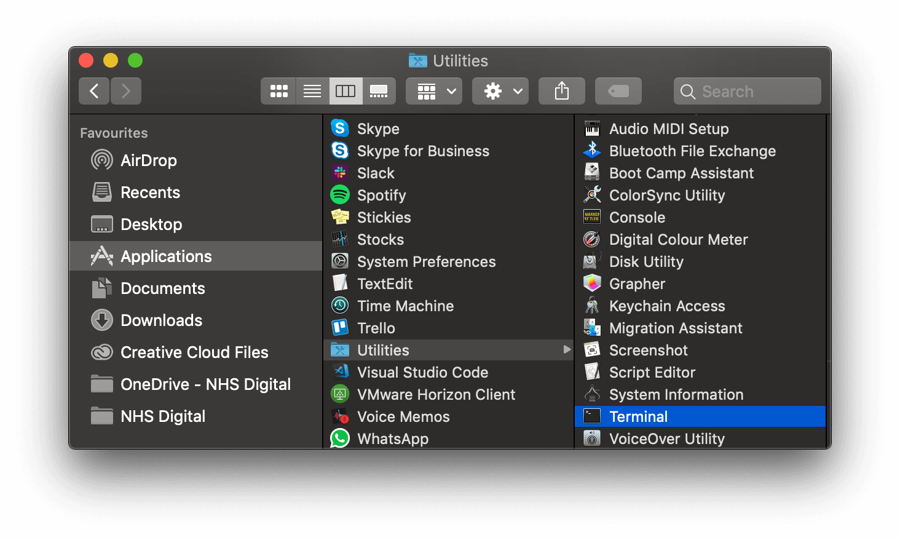Image resolution: width=900 pixels, height=540 pixels.
Task: Go back using the back navigation button
Action: [x=93, y=90]
